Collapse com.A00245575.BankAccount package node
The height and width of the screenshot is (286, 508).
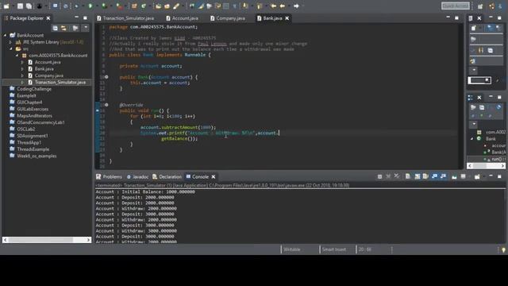click(17, 56)
